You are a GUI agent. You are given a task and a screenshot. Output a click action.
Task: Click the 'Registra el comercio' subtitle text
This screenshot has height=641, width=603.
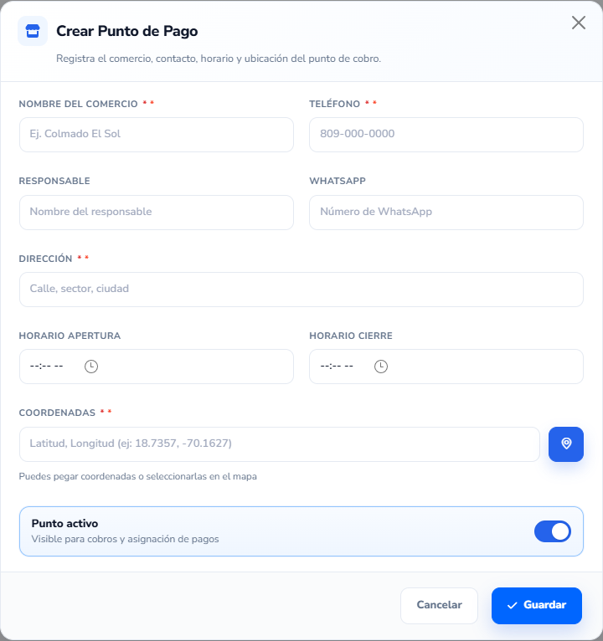coord(219,59)
